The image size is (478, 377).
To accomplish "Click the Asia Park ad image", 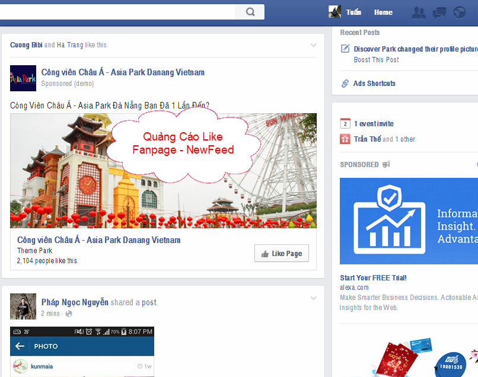I will [x=164, y=171].
